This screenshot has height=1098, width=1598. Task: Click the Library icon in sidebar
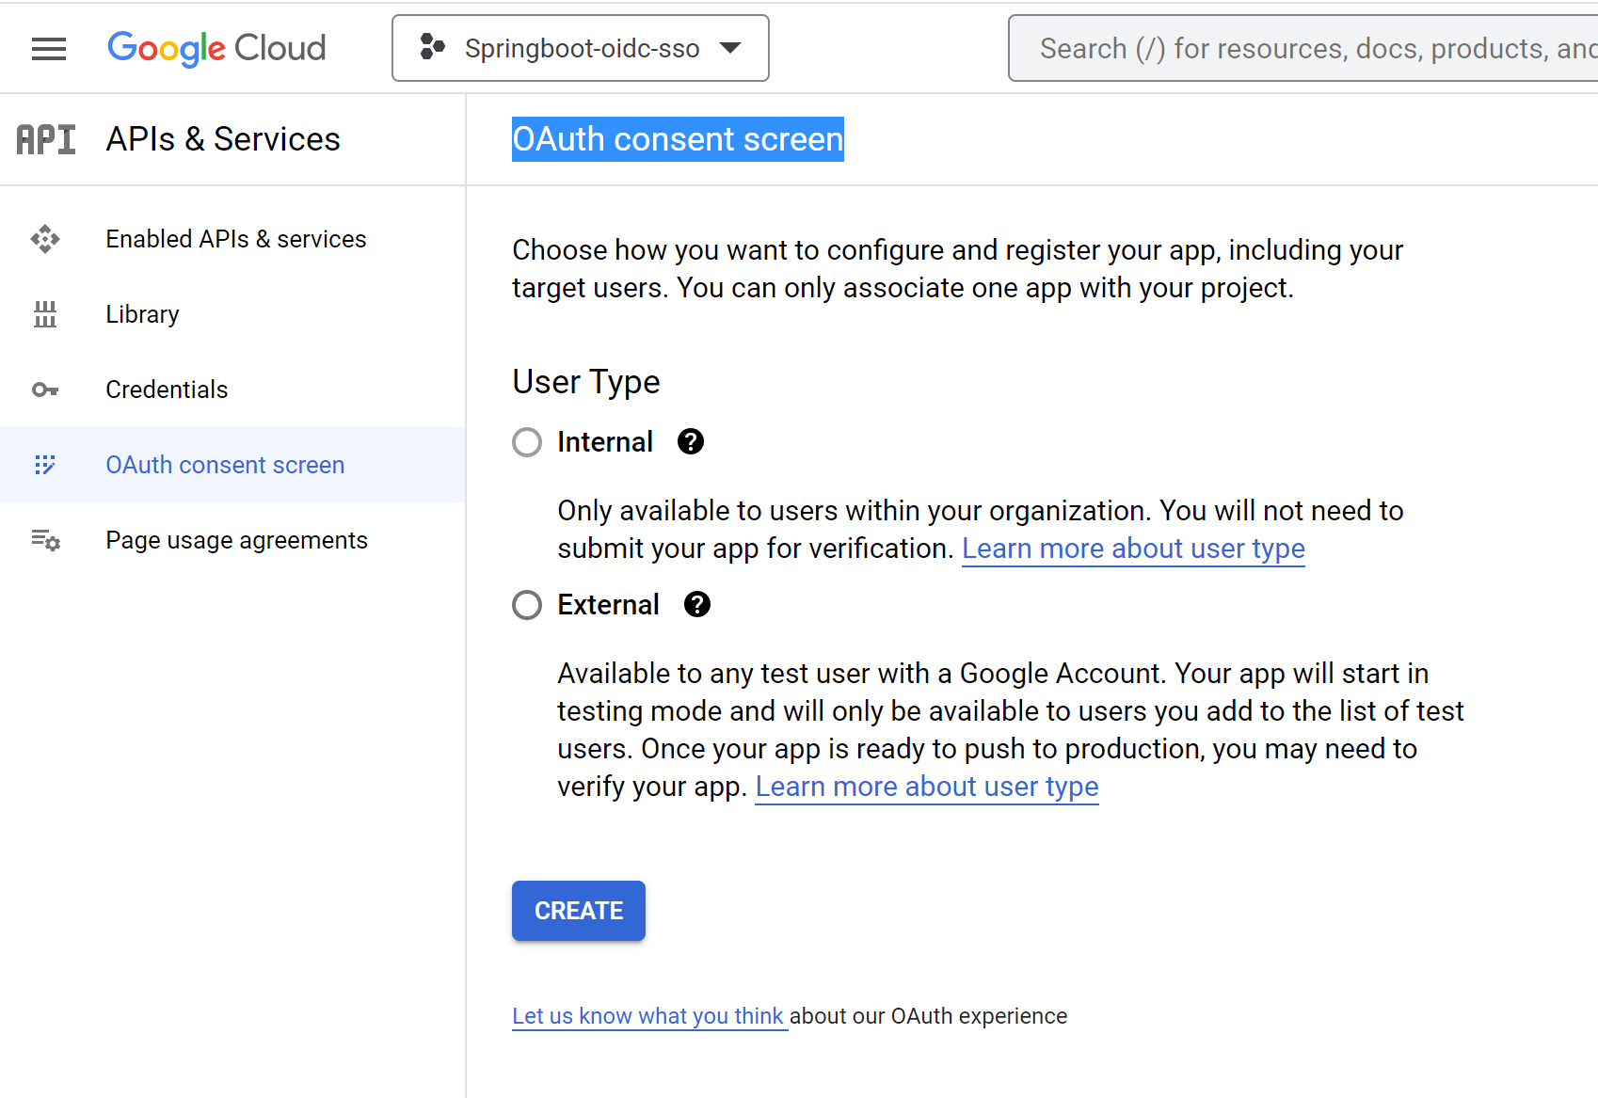click(45, 314)
